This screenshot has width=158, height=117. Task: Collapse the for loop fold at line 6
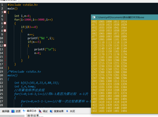pyautogui.click(x=5, y=23)
